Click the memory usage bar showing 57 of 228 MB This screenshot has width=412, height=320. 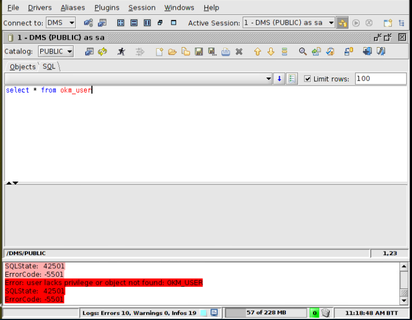(x=266, y=313)
